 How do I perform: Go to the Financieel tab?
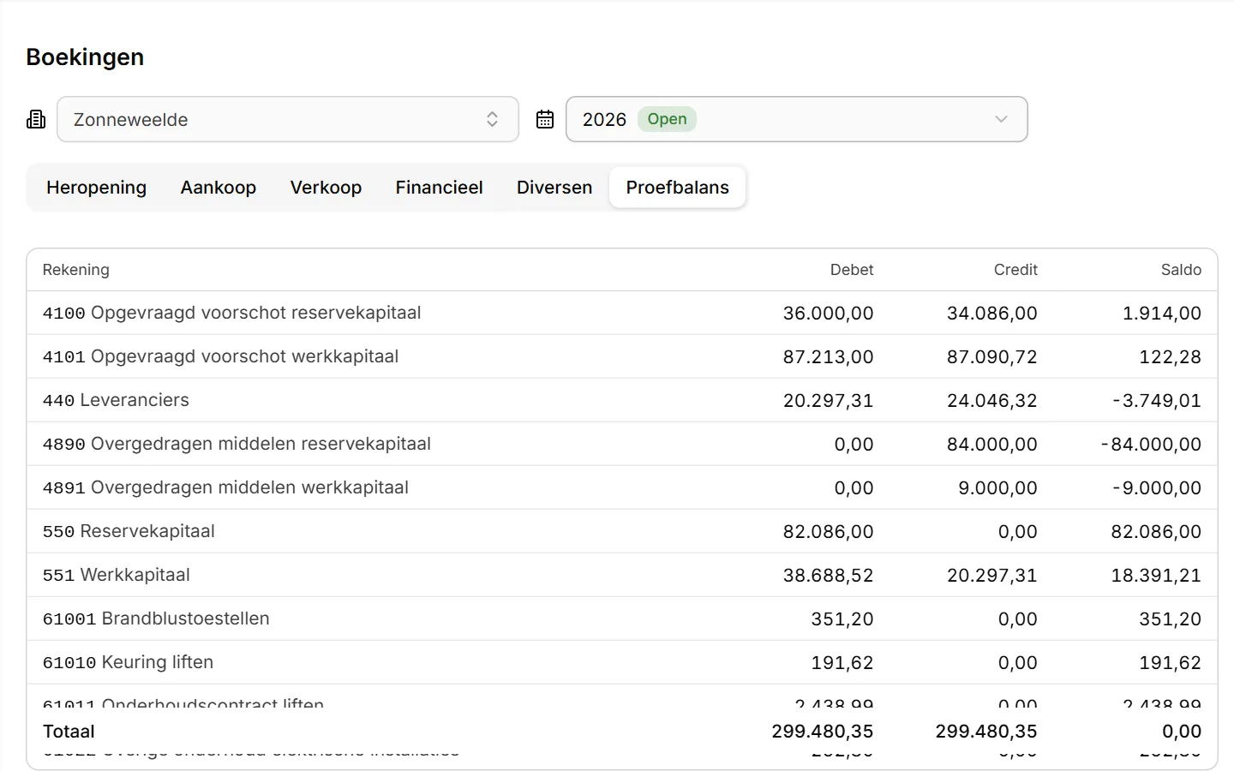pos(439,188)
